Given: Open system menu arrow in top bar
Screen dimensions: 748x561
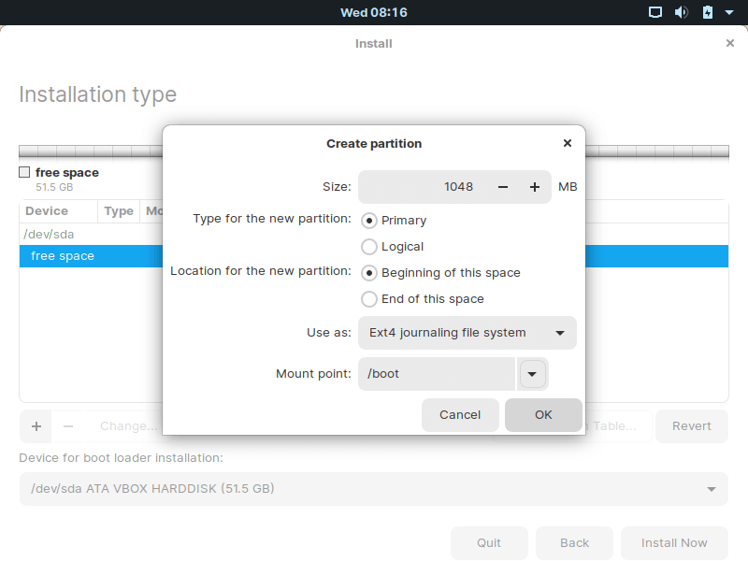Looking at the screenshot, I should click(x=730, y=12).
